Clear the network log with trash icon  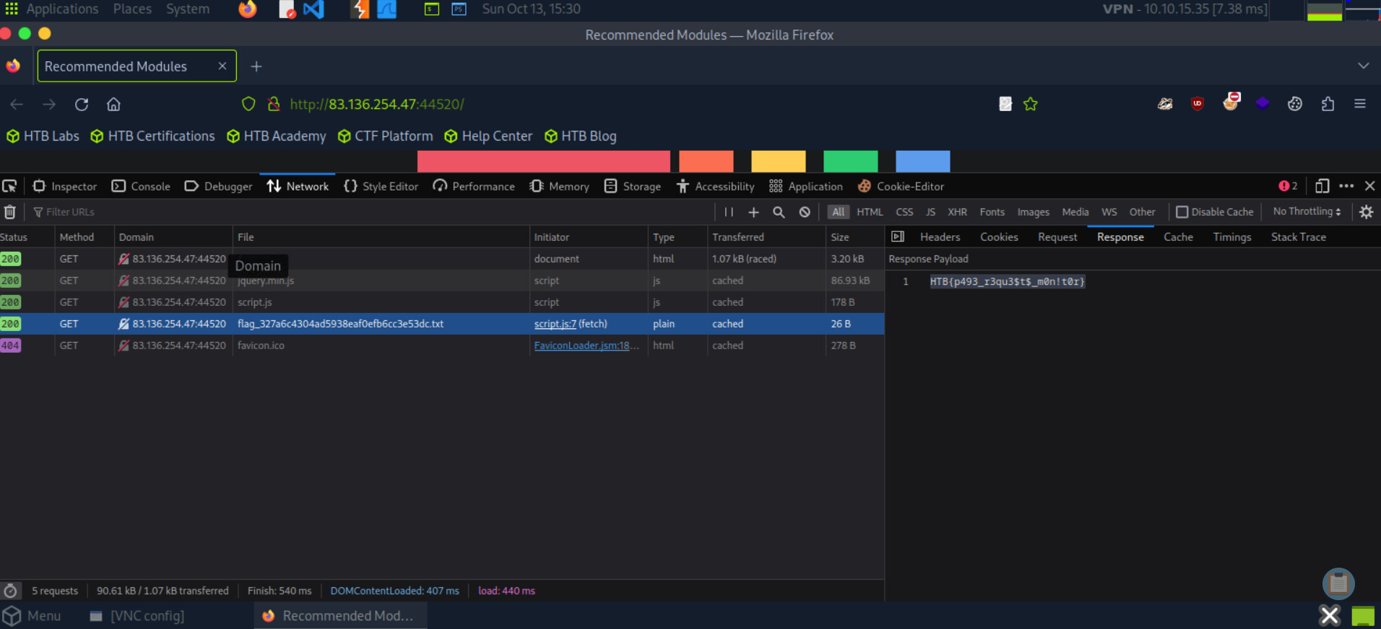pyautogui.click(x=10, y=212)
